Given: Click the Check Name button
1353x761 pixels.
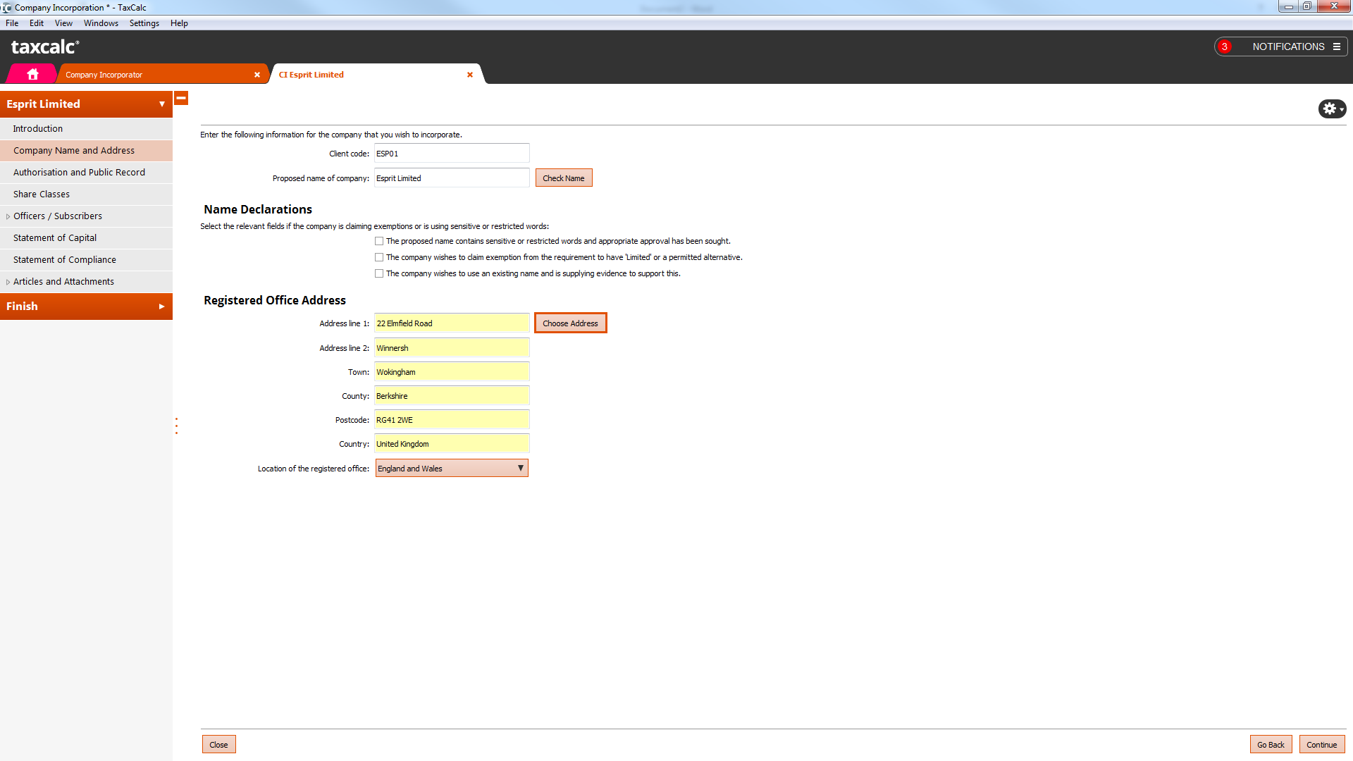Looking at the screenshot, I should pos(563,178).
